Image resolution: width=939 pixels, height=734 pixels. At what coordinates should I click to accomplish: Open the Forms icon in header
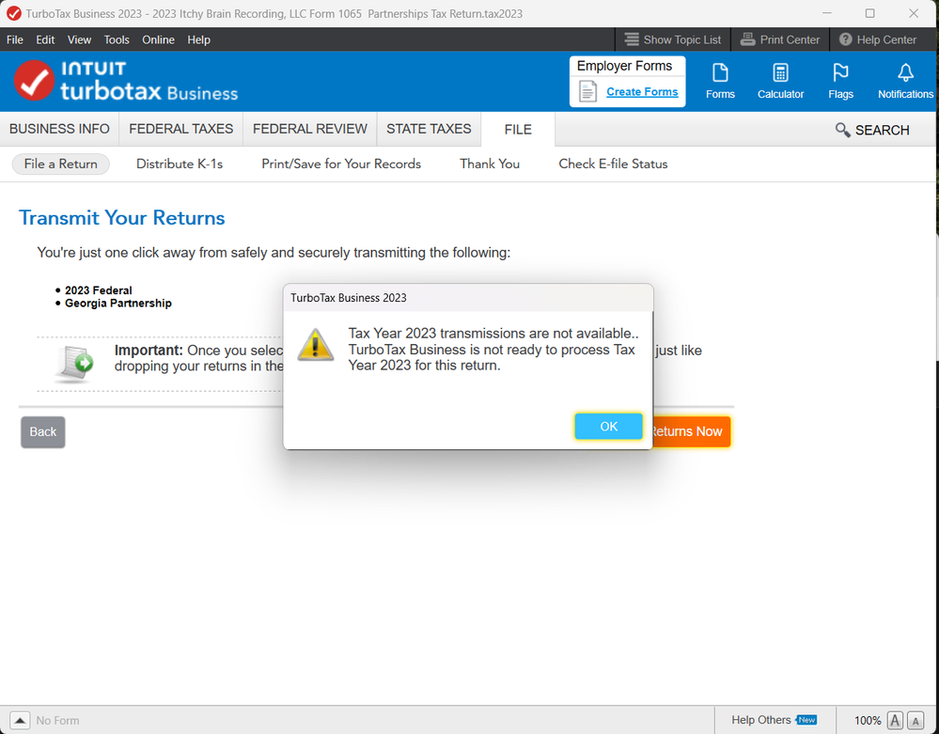[x=720, y=80]
